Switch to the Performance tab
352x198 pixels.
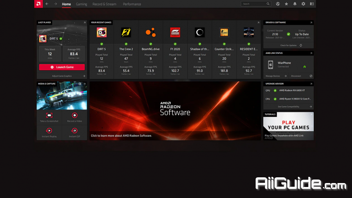point(132,4)
